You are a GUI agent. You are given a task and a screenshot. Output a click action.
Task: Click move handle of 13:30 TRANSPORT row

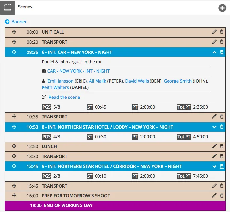click(14, 156)
